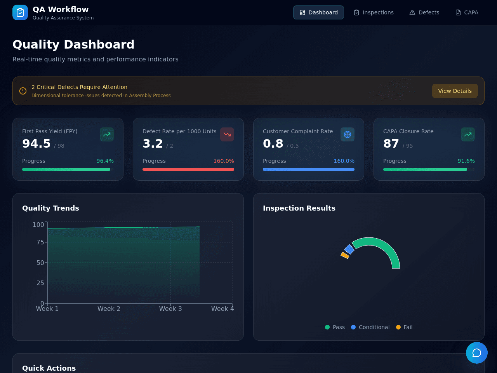Open the CAPA tab
Viewport: 497px width, 373px height.
[467, 12]
